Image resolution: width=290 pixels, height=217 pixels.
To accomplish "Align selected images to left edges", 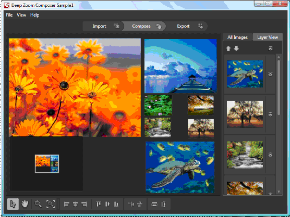I will (66, 205).
